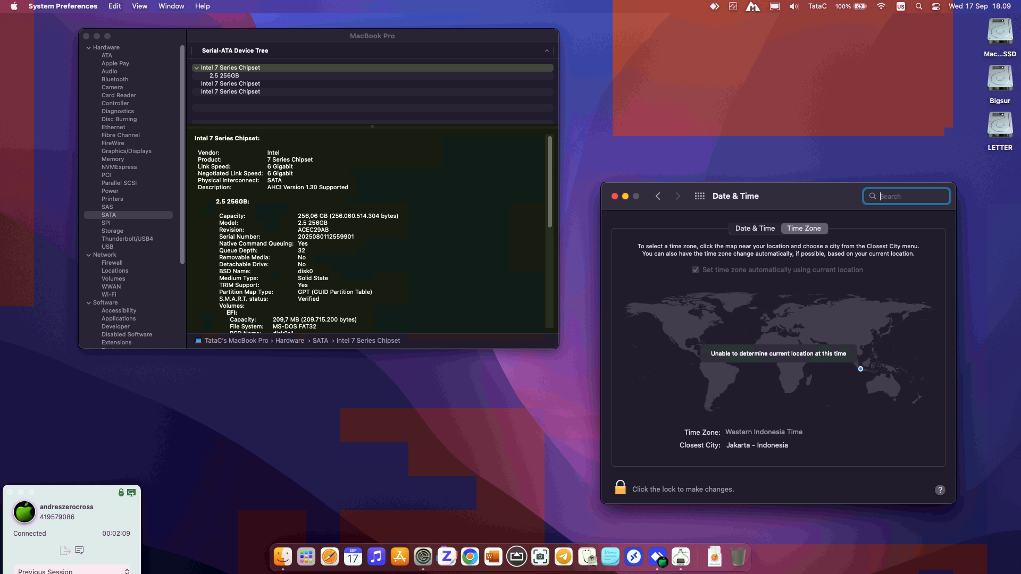This screenshot has width=1021, height=574.
Task: Collapse the Network section in the sidebar
Action: 89,255
